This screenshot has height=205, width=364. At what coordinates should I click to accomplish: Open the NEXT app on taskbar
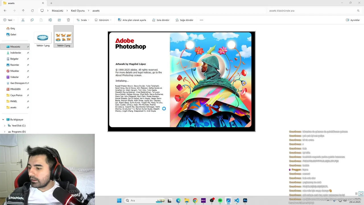click(x=203, y=200)
